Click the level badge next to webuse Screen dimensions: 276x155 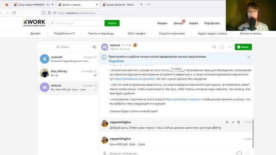(x=135, y=45)
